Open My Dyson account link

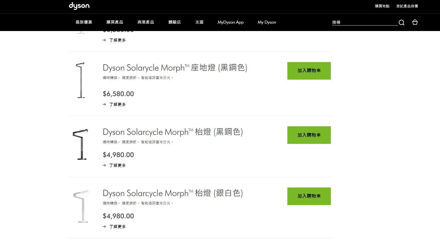267,22
